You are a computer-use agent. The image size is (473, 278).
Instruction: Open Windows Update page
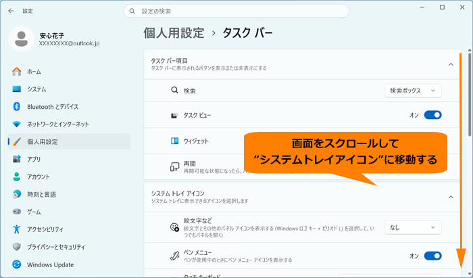coord(70,264)
